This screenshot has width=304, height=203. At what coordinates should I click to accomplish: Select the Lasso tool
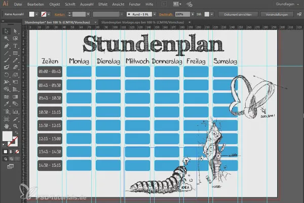click(15, 38)
